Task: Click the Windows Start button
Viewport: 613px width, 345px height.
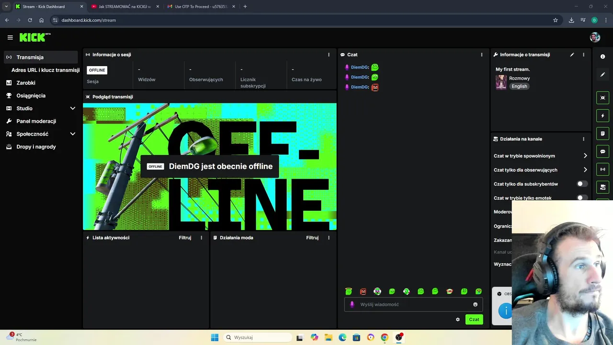Action: point(215,337)
